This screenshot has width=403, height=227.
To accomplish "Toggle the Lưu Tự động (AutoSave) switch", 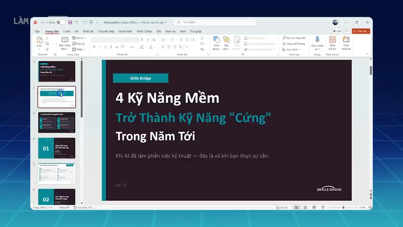I will (x=61, y=22).
